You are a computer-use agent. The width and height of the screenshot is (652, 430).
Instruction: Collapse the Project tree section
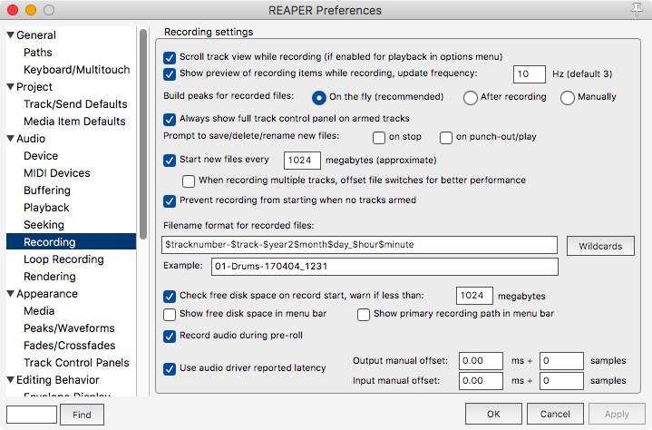pos(11,87)
